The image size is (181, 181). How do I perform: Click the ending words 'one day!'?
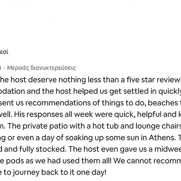click(x=91, y=173)
